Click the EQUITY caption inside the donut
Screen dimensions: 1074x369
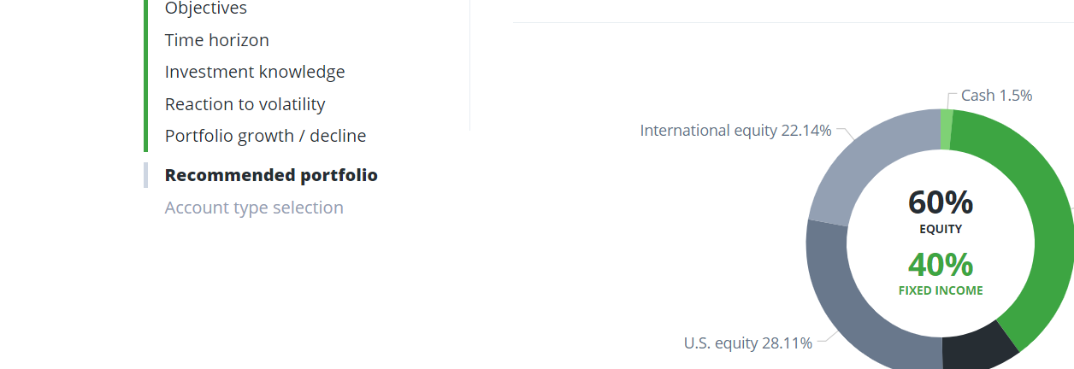(x=941, y=229)
